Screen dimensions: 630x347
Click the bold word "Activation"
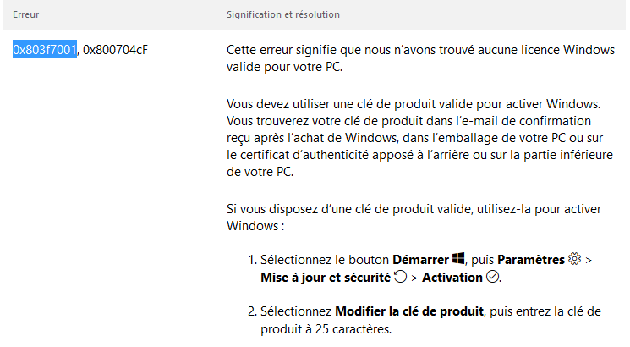(x=452, y=278)
